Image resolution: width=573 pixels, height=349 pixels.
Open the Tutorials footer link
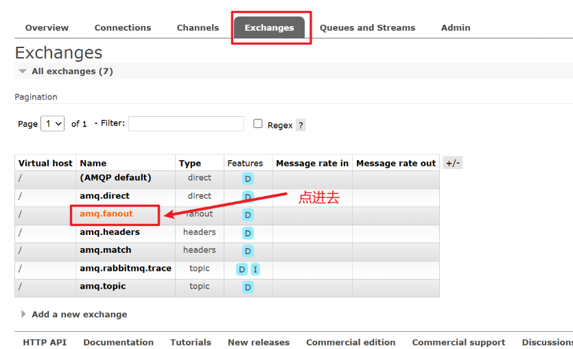pyautogui.click(x=191, y=342)
